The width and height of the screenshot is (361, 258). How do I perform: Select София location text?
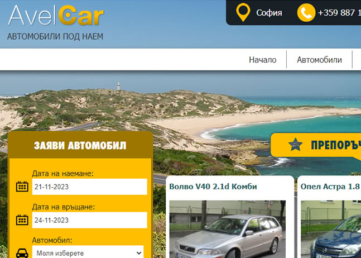tap(269, 13)
